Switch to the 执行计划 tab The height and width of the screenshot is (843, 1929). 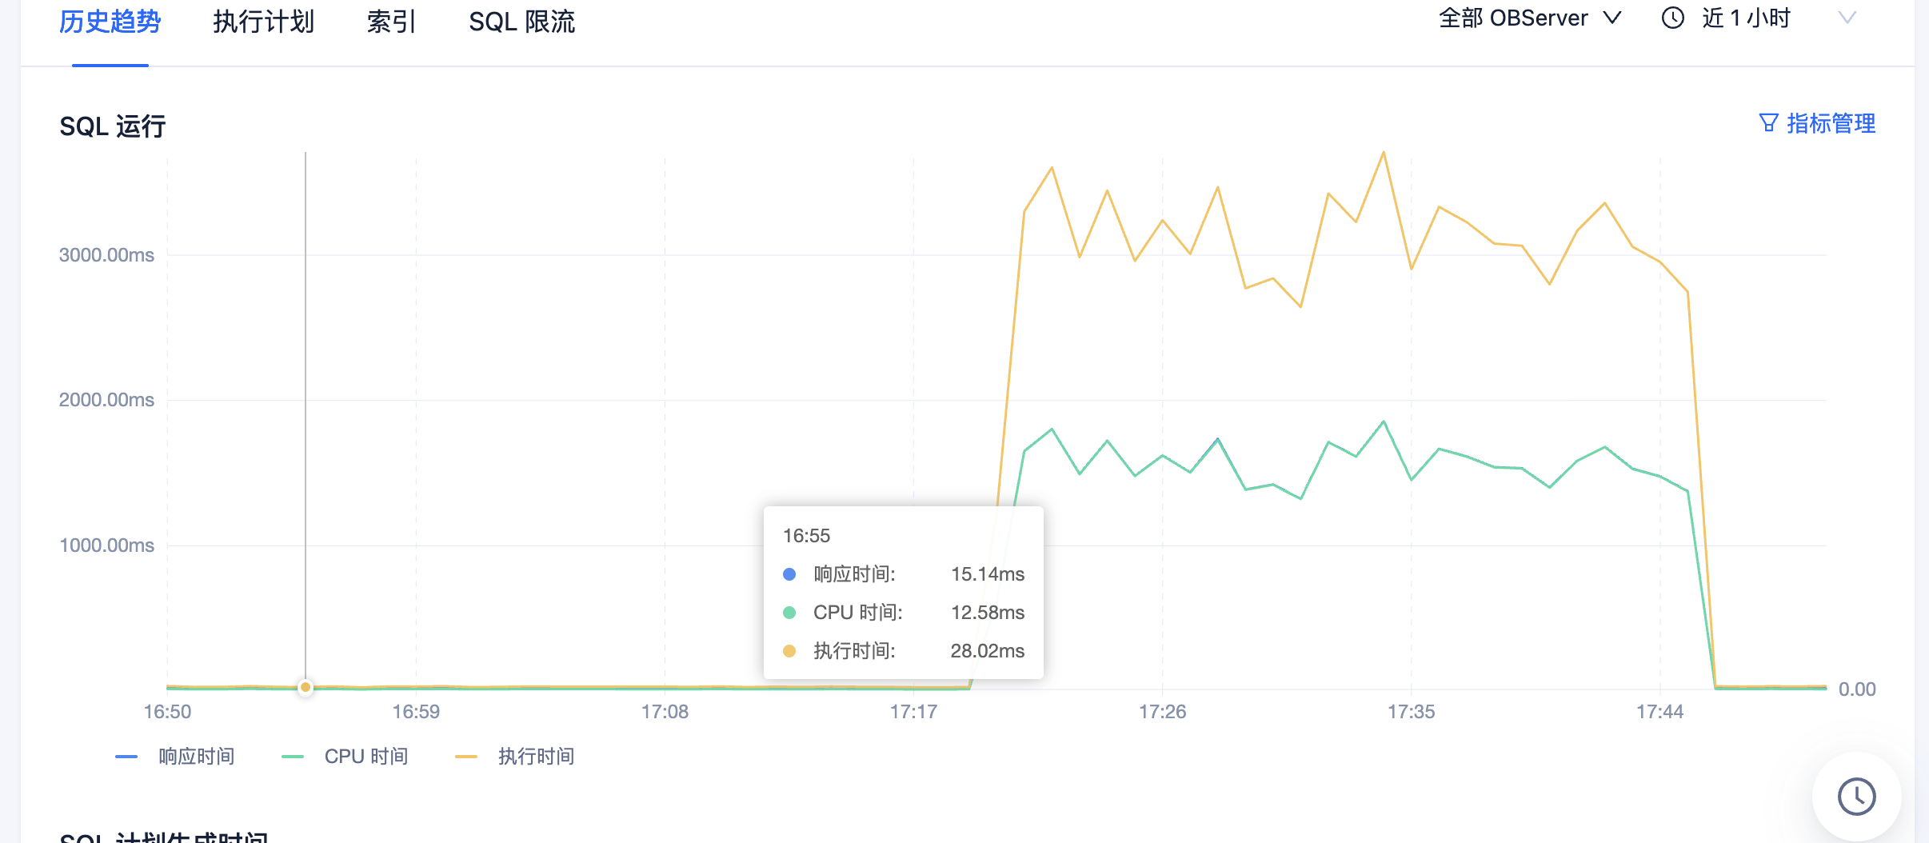click(263, 22)
